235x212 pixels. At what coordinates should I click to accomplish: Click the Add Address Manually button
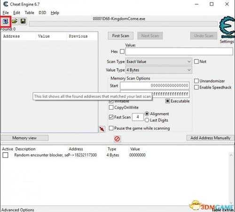coord(210,138)
